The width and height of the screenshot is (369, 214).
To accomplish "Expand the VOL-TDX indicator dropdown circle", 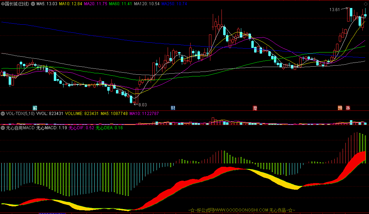I will (3, 114).
